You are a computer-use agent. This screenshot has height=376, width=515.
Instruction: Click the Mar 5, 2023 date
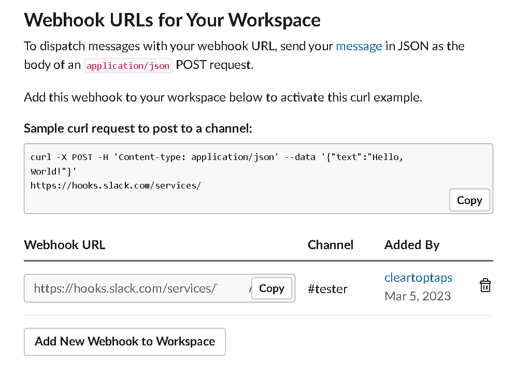417,296
